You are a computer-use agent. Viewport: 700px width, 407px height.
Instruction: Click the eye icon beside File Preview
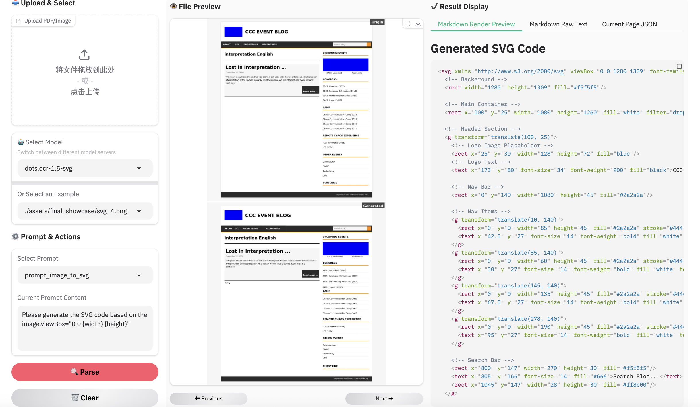(173, 6)
